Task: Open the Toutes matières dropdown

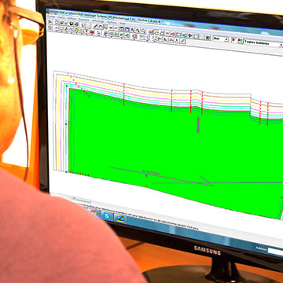Action: coord(263,43)
